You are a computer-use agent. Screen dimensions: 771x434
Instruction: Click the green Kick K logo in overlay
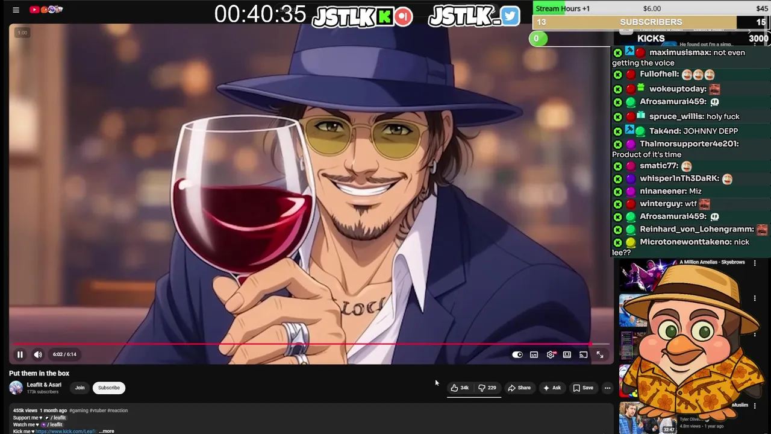point(384,17)
